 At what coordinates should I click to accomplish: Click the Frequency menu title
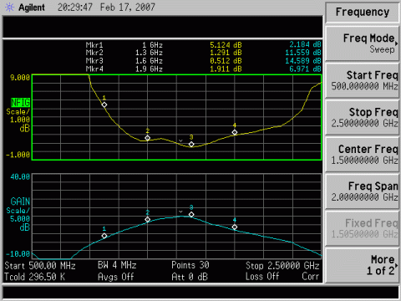[x=362, y=12]
